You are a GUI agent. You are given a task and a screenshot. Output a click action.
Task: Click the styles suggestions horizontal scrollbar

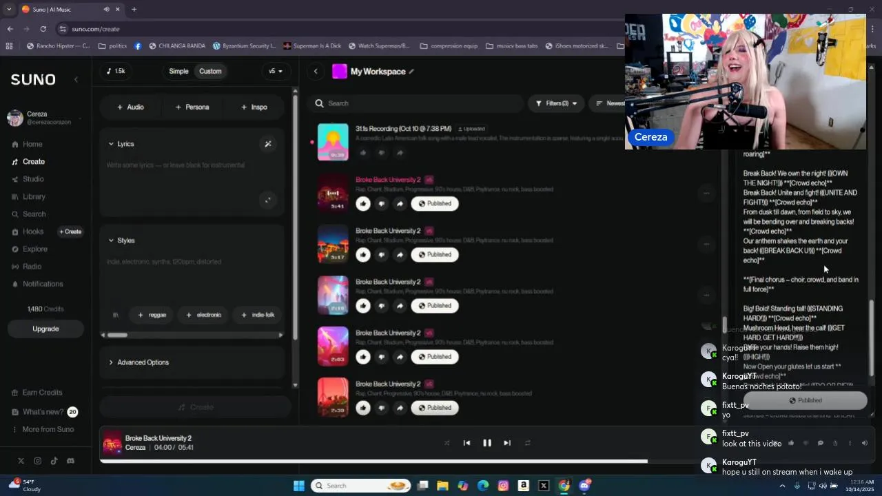pos(116,335)
